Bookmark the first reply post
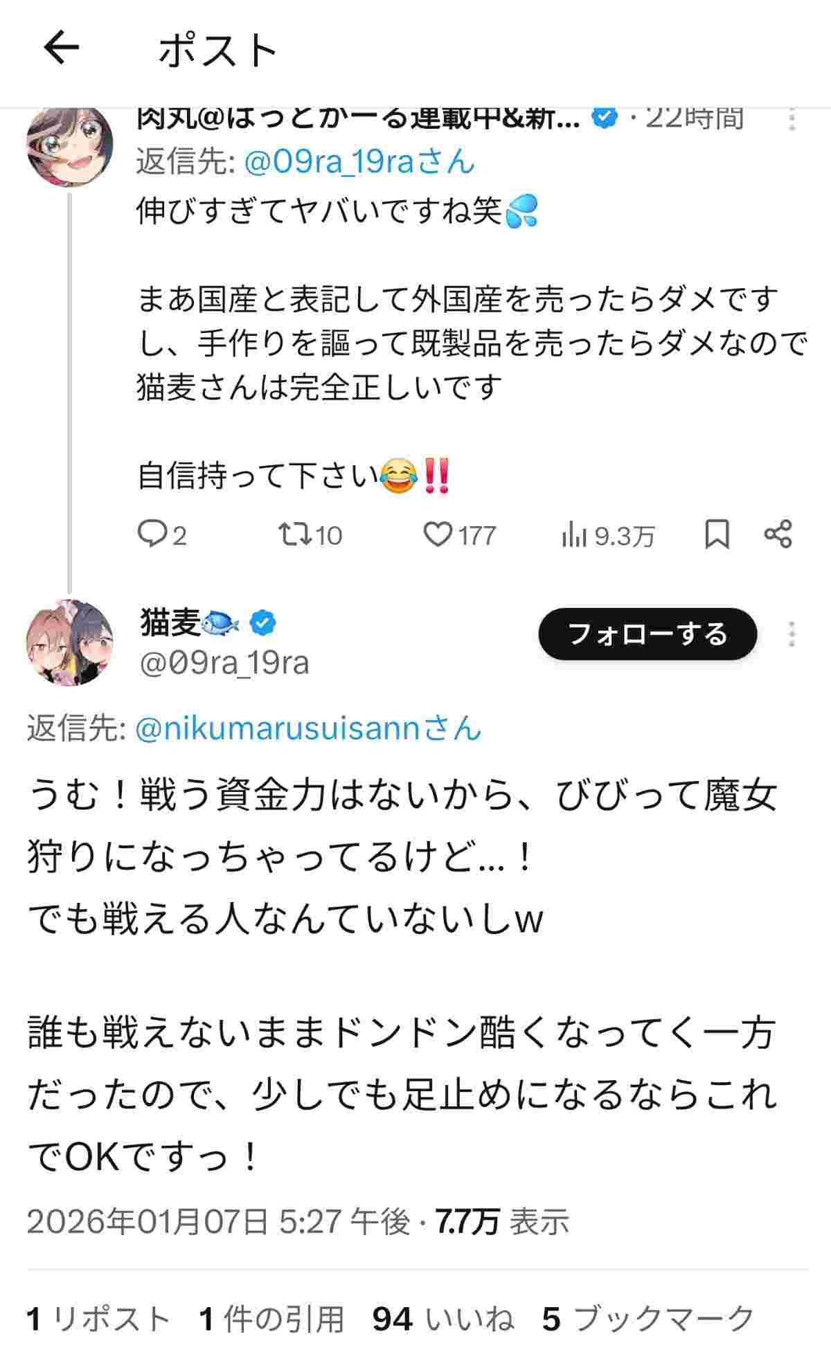 717,534
